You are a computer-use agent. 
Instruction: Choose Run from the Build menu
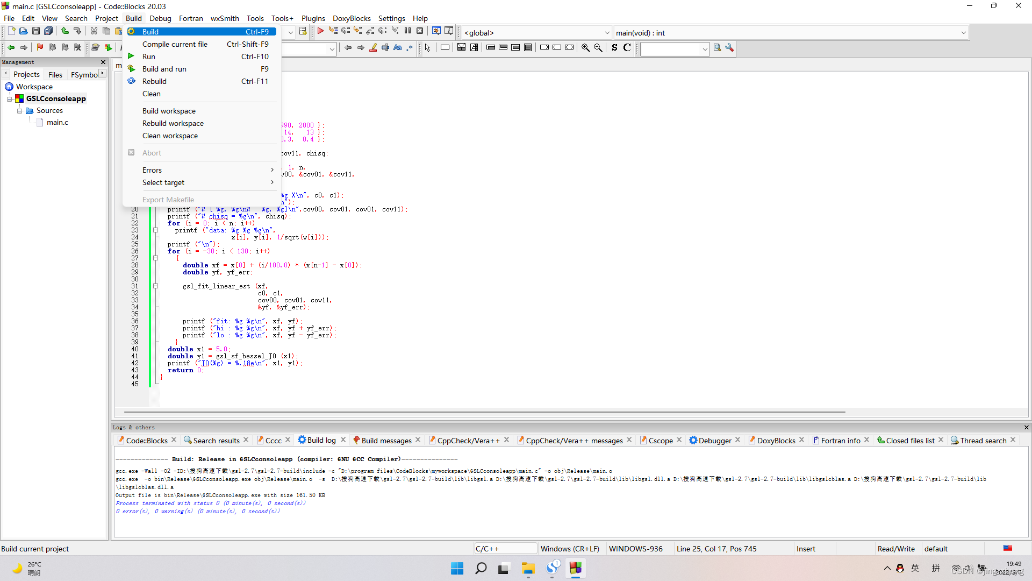pyautogui.click(x=201, y=56)
